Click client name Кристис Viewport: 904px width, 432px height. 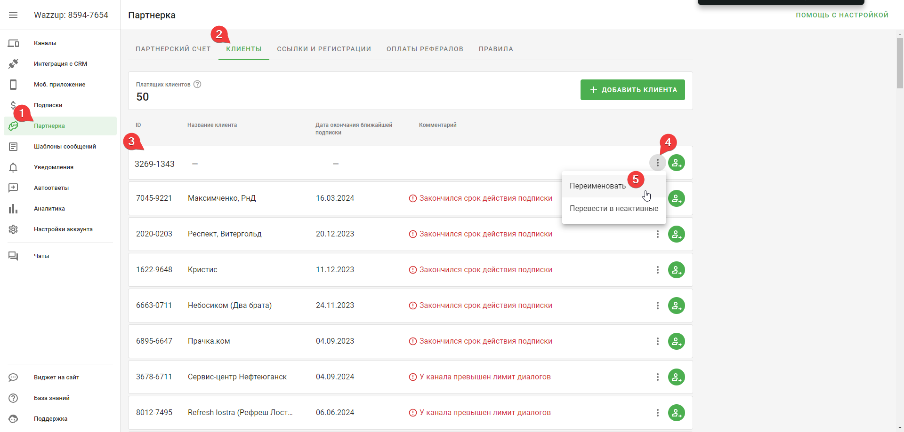click(202, 270)
